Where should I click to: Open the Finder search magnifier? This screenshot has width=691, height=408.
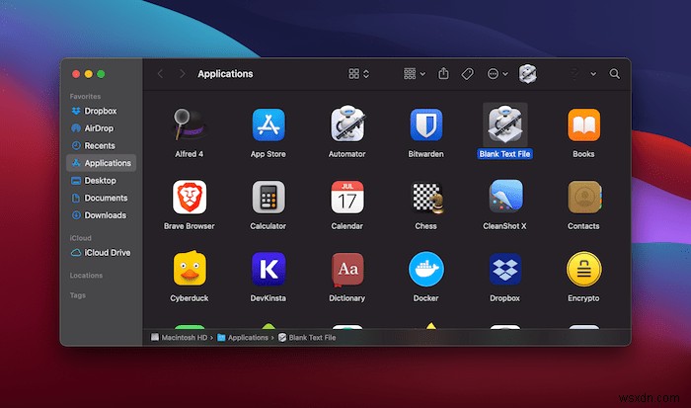click(x=614, y=74)
